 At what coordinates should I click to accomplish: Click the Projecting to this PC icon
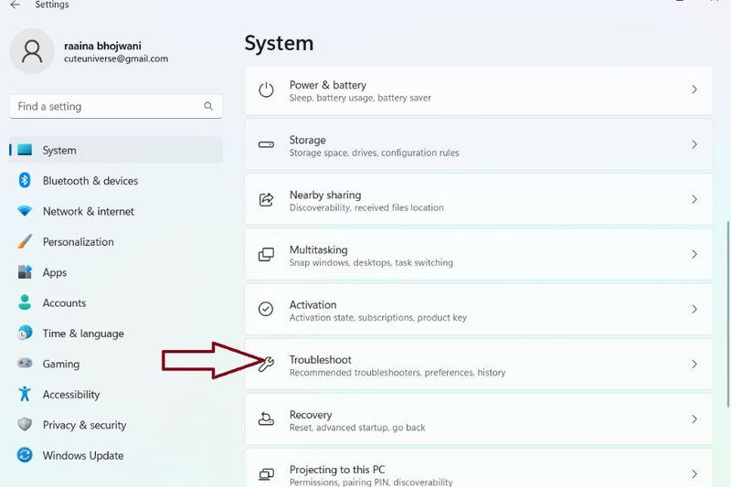click(266, 474)
